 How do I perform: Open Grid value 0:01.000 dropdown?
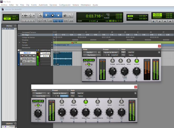[147, 16]
